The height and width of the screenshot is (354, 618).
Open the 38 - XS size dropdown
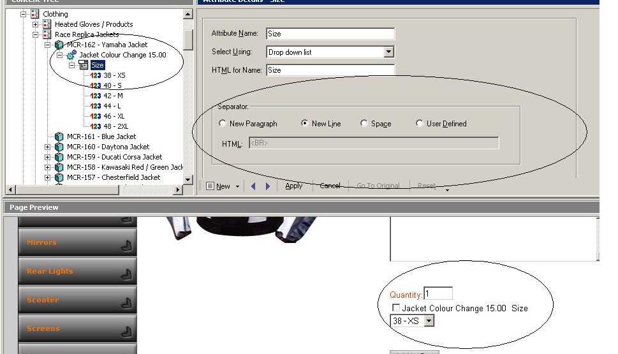[429, 321]
